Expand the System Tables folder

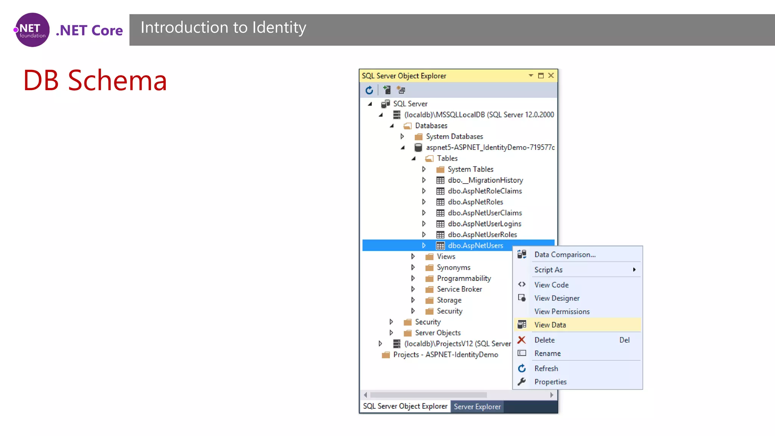(424, 169)
